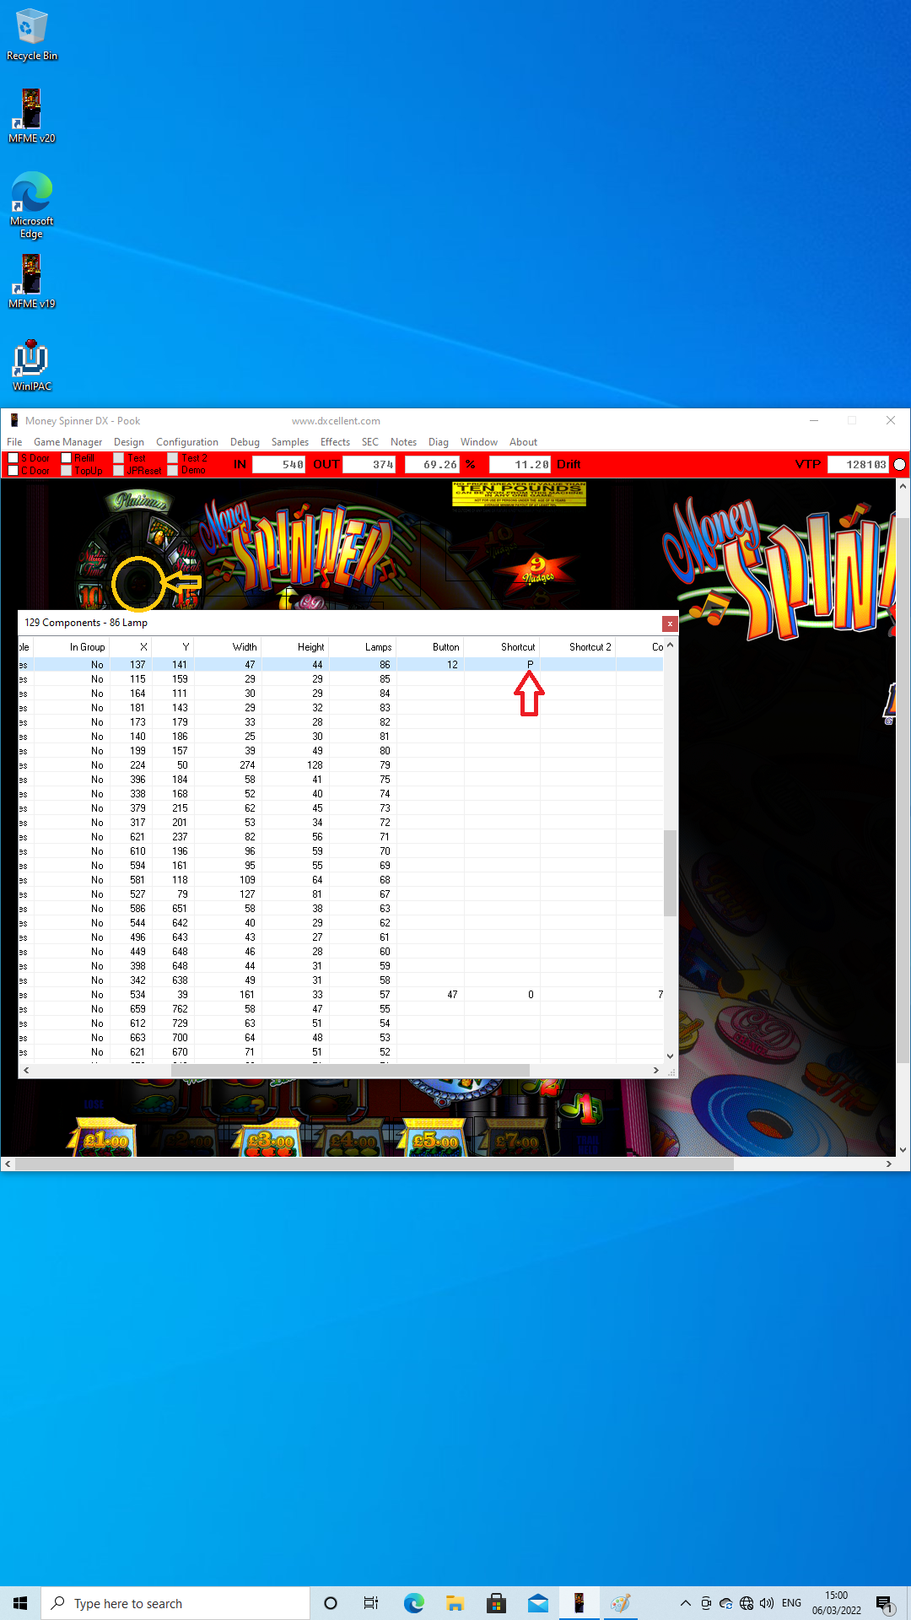Click the Cortana circle icon on taskbar
Viewport: 911px width, 1620px height.
(x=331, y=1603)
